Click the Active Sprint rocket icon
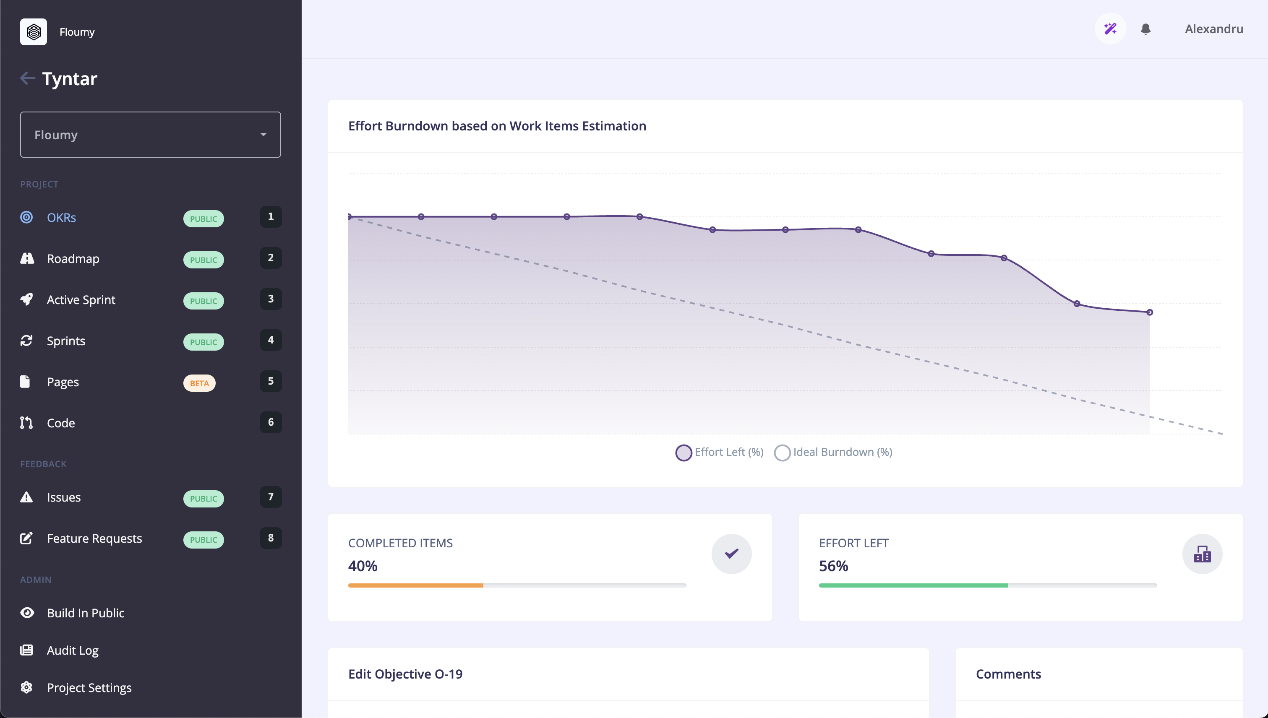 click(x=26, y=299)
